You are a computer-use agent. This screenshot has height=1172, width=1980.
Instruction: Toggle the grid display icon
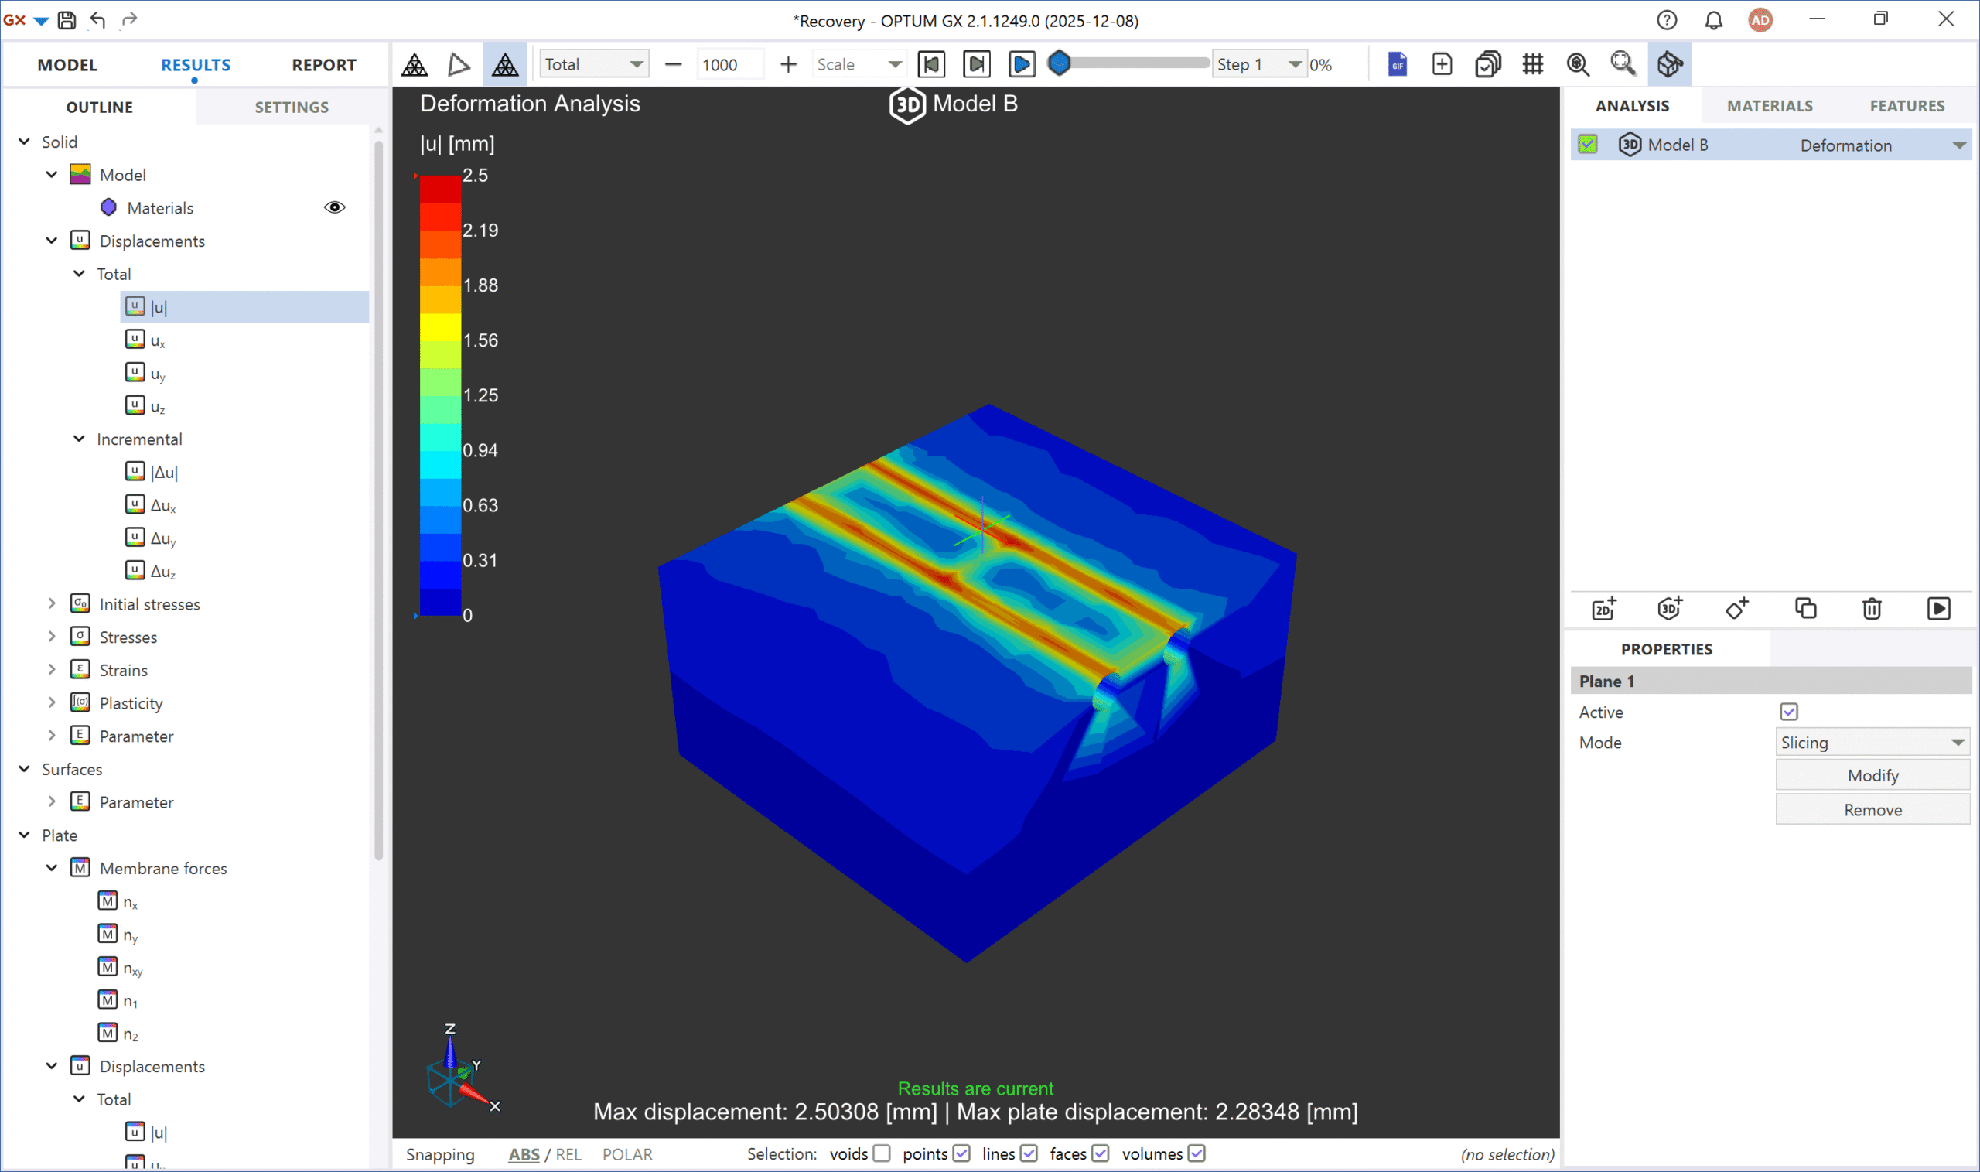(1532, 64)
